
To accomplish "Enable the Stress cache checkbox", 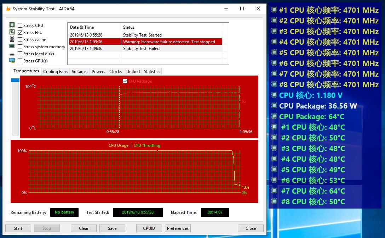I will pyautogui.click(x=20, y=39).
